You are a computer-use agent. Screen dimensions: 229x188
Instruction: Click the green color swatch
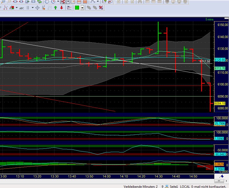(x=77, y=8)
